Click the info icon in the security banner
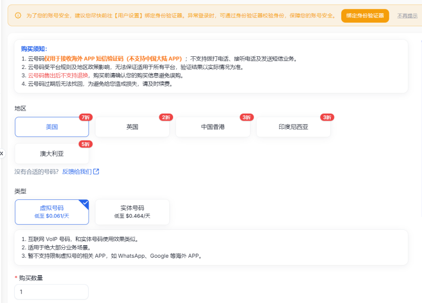The width and height of the screenshot is (422, 303). [18, 15]
